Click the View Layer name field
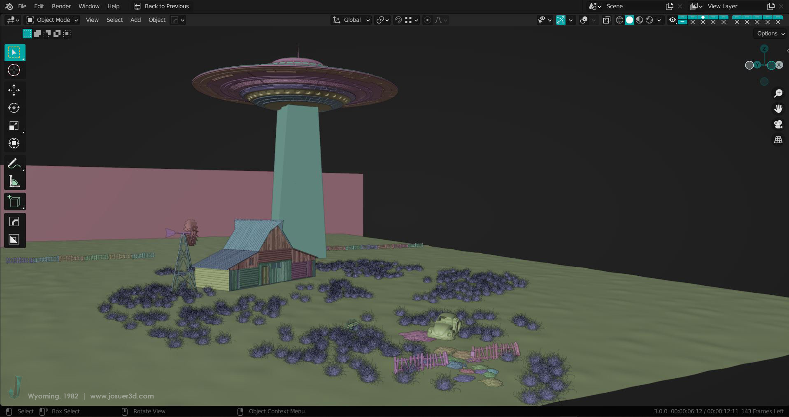 pyautogui.click(x=735, y=6)
